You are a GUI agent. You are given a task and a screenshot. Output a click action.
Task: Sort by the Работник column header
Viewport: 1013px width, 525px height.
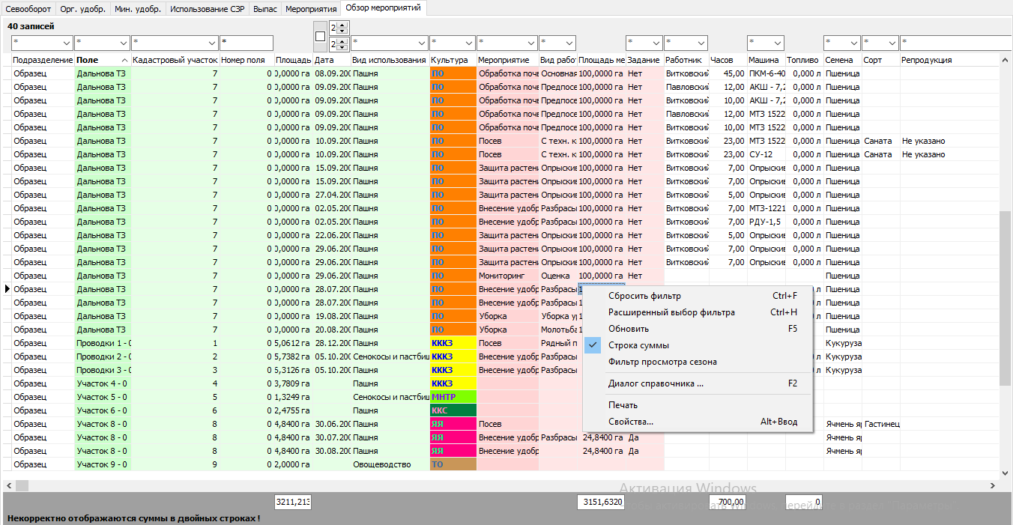pyautogui.click(x=686, y=60)
